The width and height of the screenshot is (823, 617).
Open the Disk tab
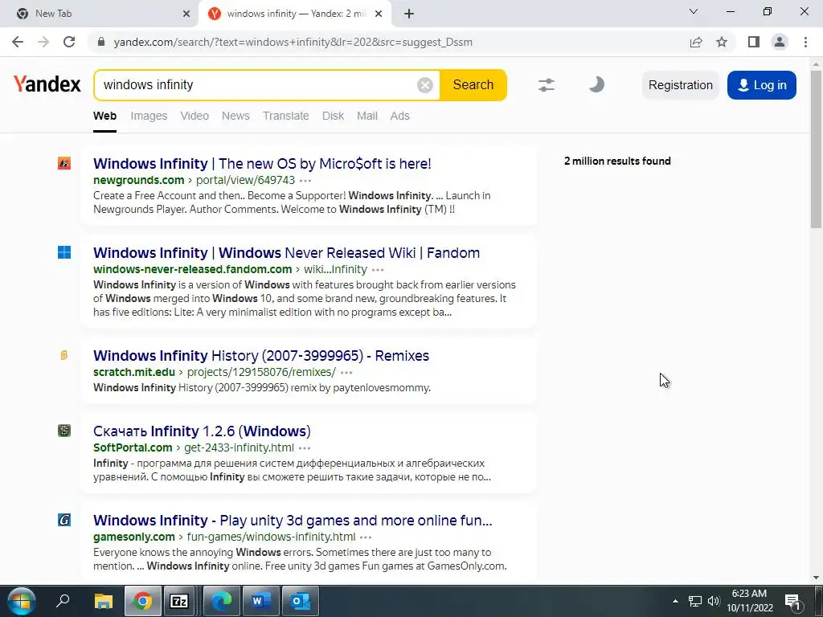pyautogui.click(x=333, y=116)
